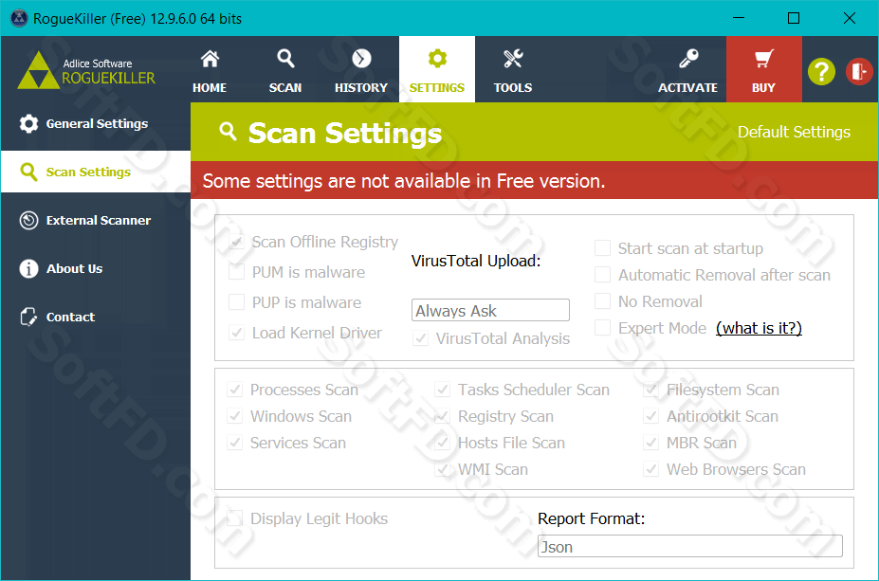Click the About Us info icon
Screen dimensions: 879x581
28,269
